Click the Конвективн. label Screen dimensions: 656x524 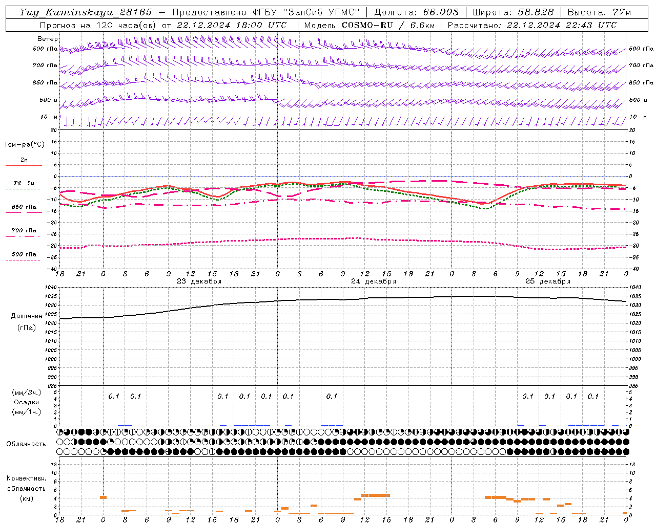click(x=26, y=478)
